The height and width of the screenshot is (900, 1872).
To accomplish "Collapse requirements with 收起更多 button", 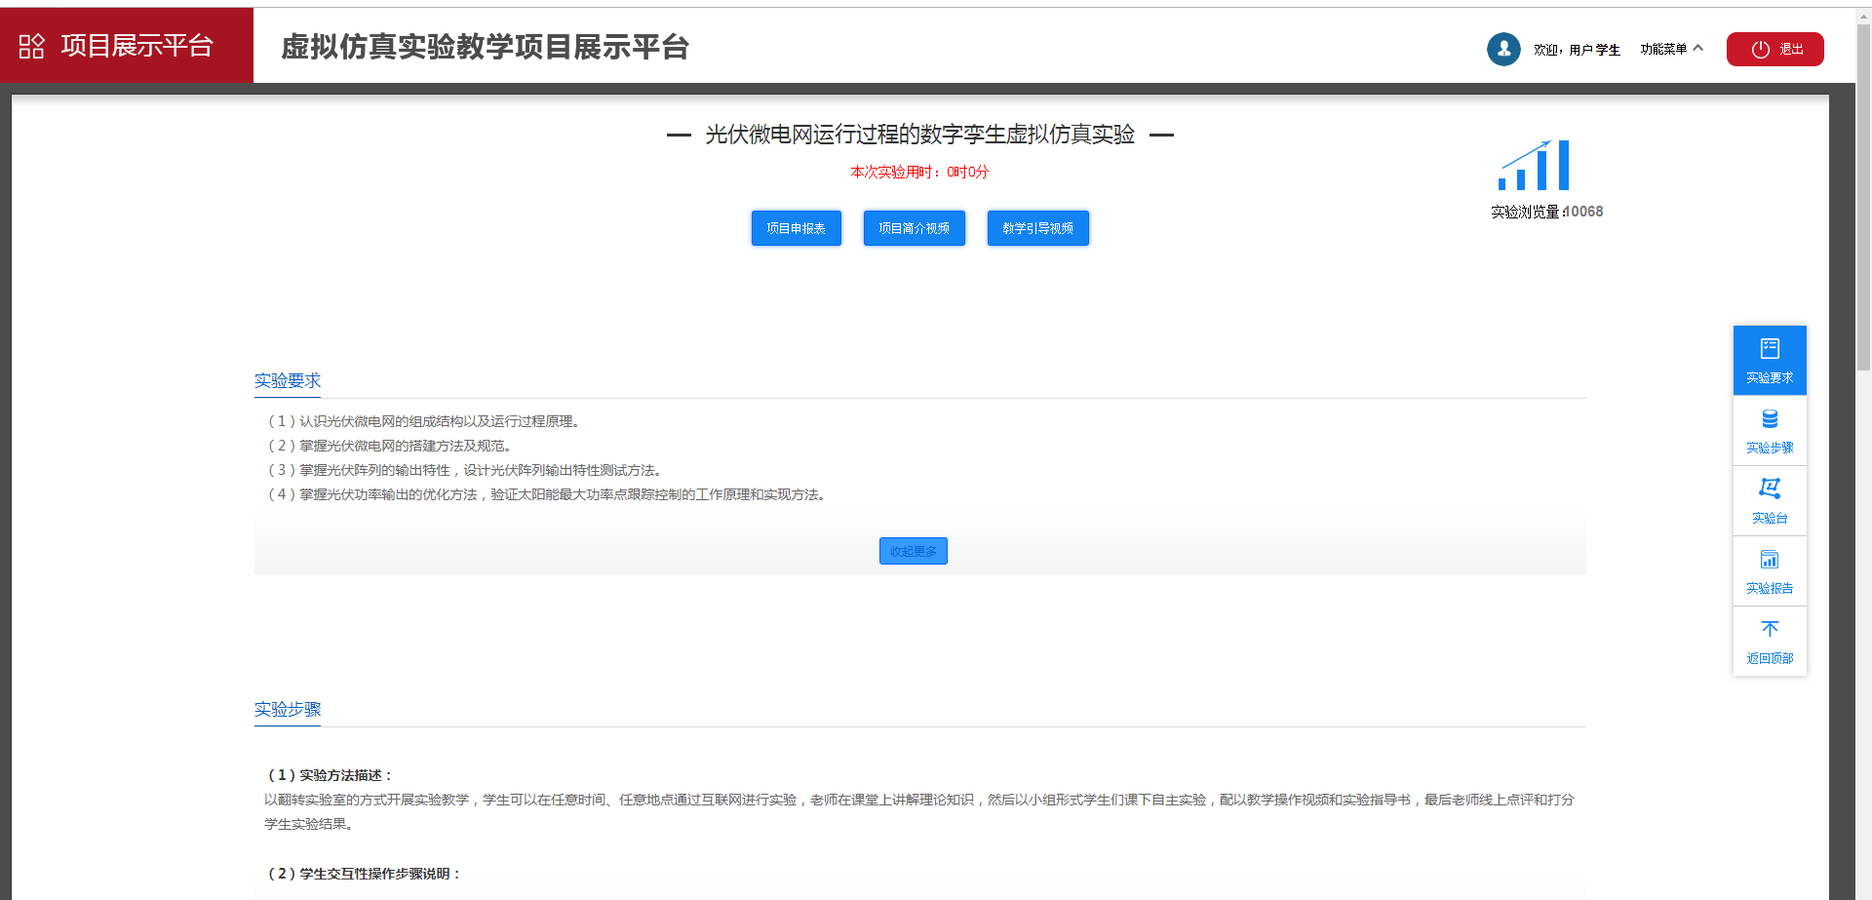I will coord(913,551).
